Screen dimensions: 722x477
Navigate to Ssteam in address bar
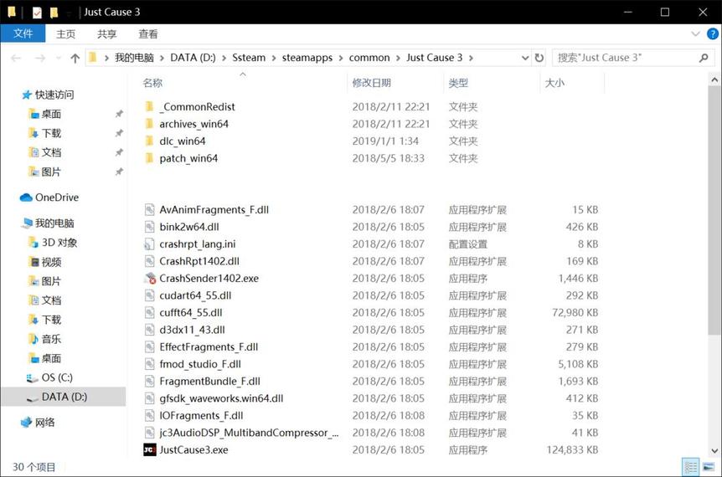tap(249, 58)
